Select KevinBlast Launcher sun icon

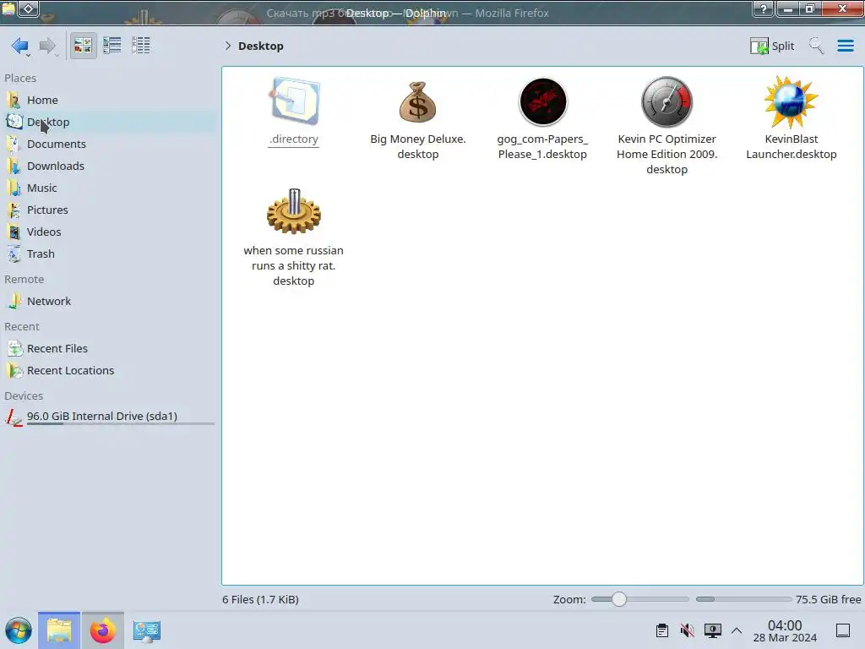point(791,101)
